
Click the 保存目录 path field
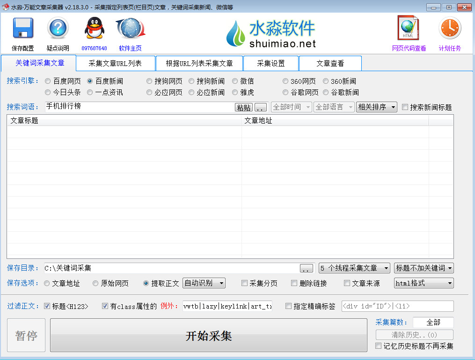click(x=171, y=268)
